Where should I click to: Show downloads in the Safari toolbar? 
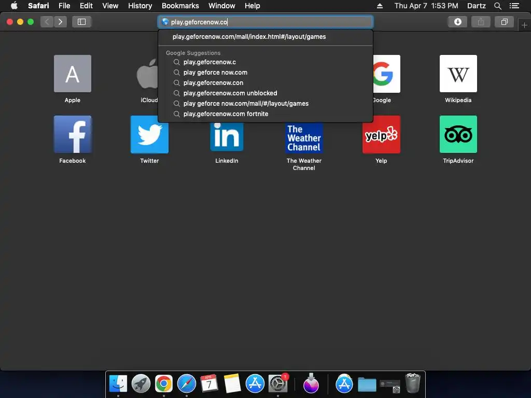[457, 22]
